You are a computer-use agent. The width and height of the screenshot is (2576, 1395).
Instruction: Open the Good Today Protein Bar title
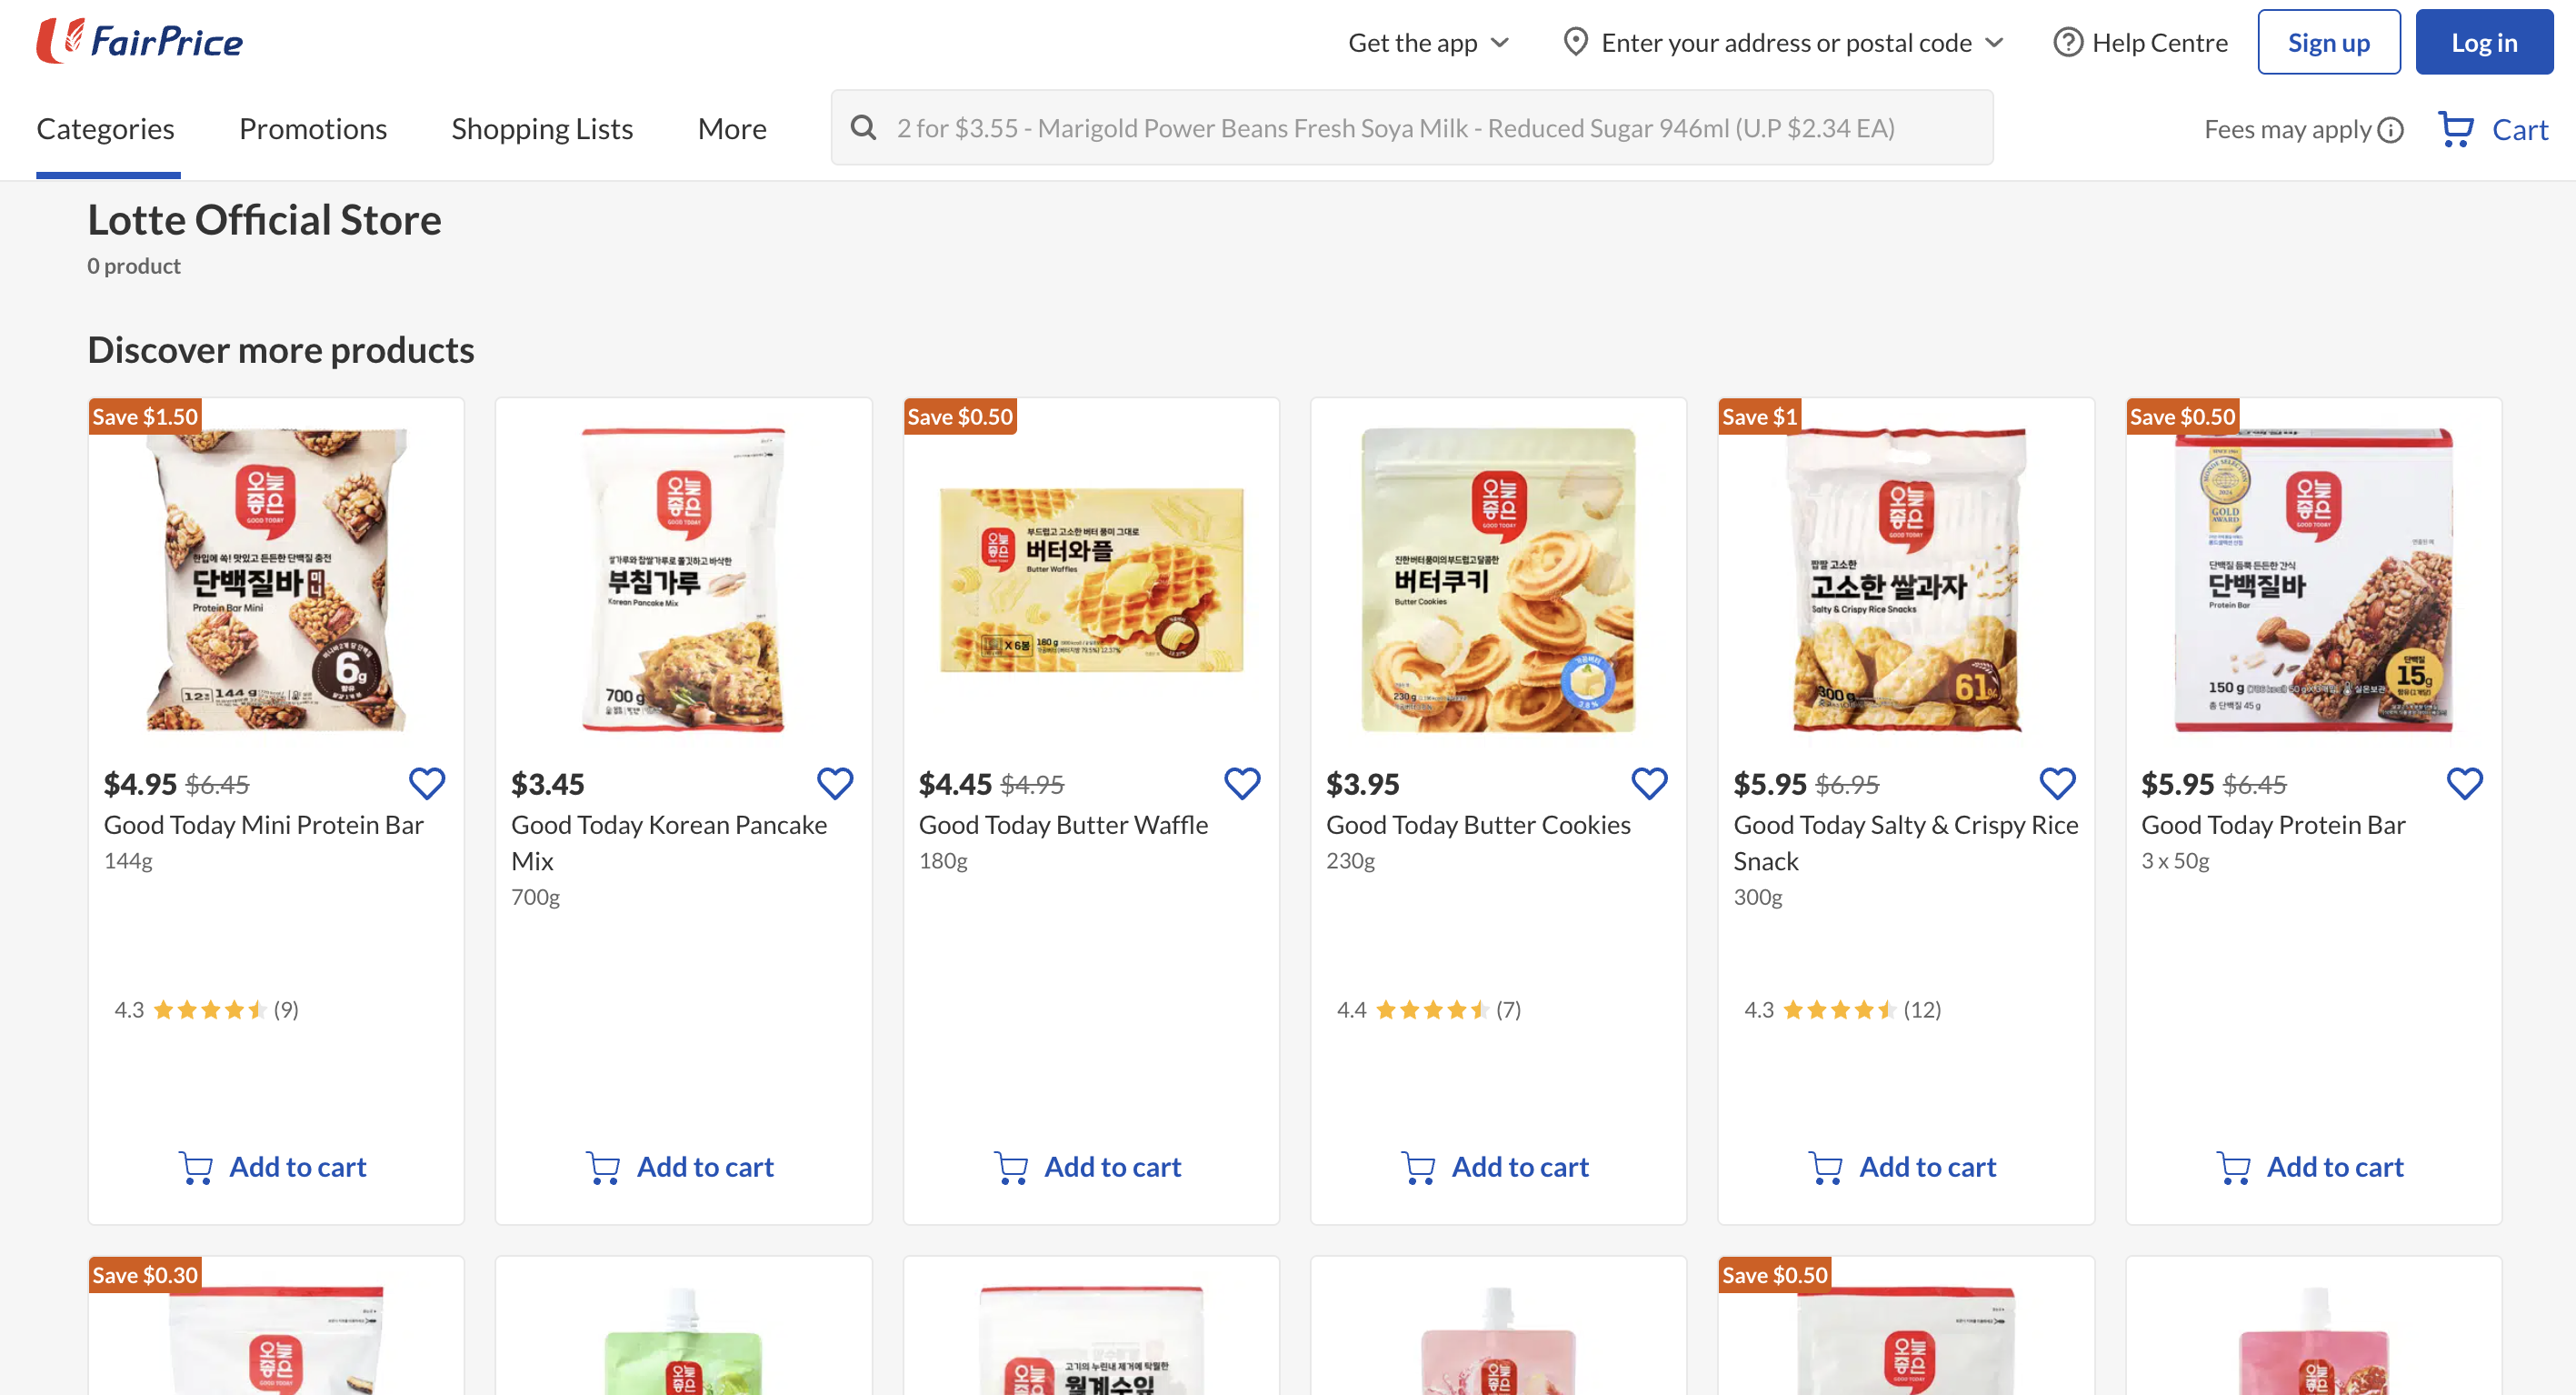pyautogui.click(x=2273, y=825)
